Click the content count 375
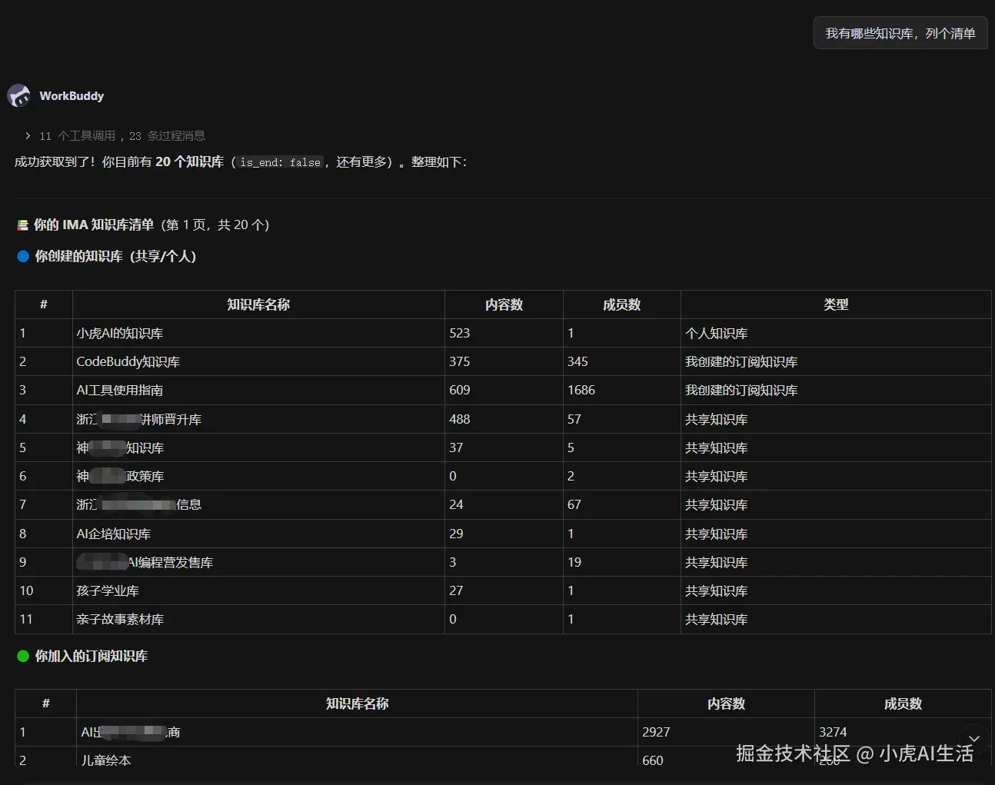The image size is (995, 785). point(460,362)
